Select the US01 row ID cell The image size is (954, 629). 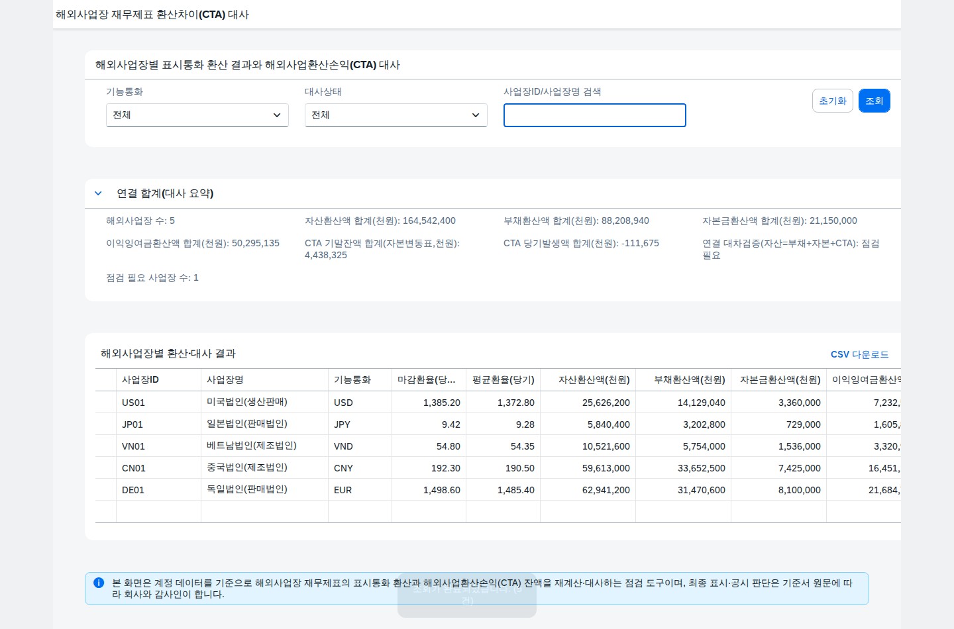(159, 403)
